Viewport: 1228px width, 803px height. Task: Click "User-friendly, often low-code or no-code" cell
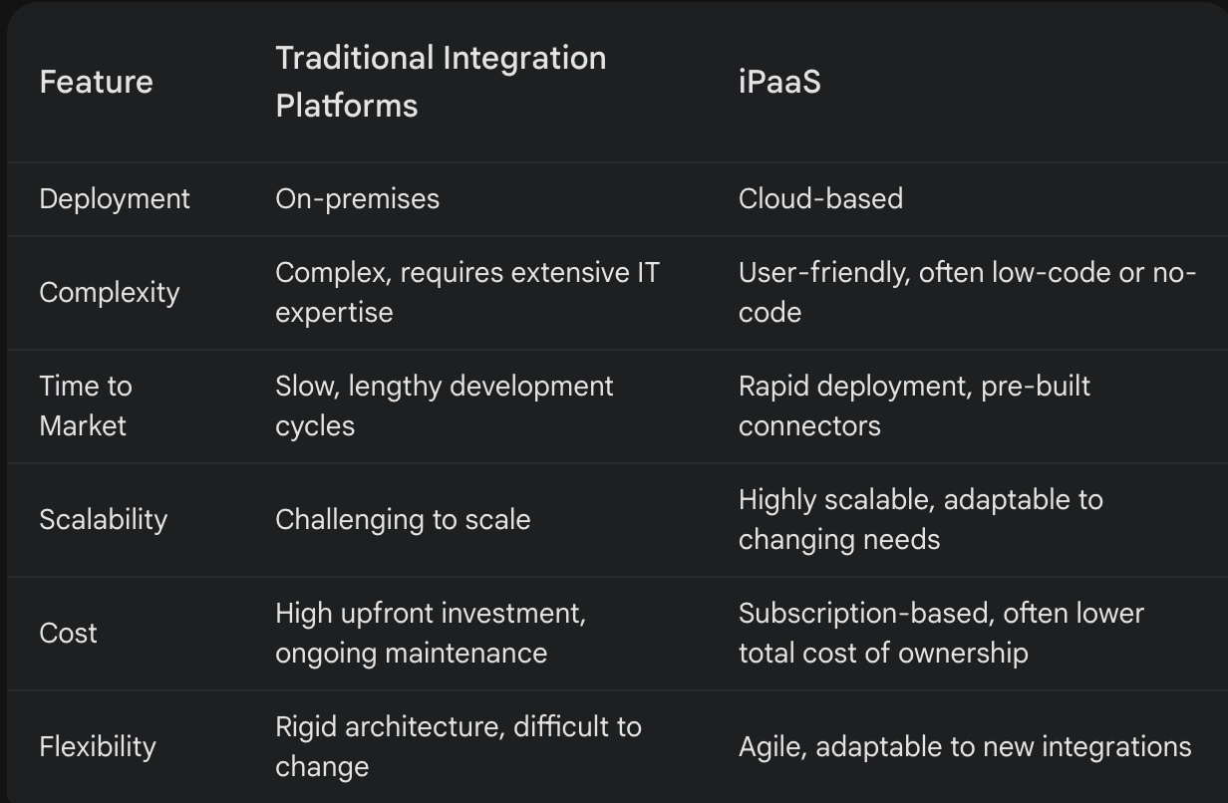[966, 292]
